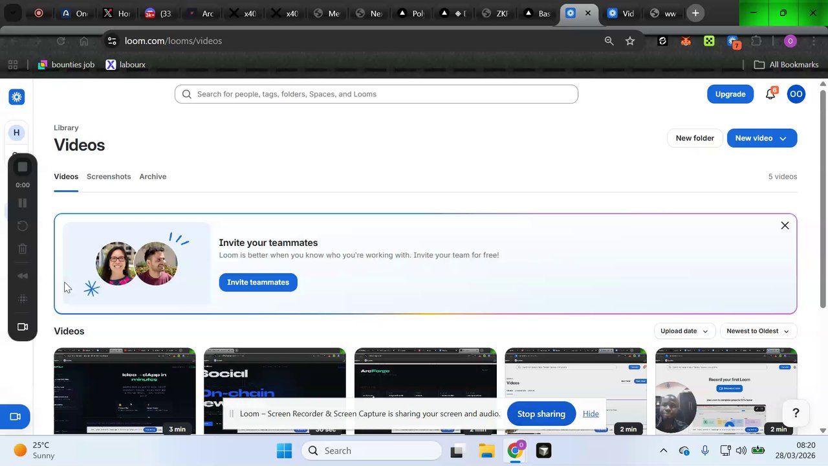Show hidden system tray icons
This screenshot has width=828, height=466.
[x=663, y=450]
